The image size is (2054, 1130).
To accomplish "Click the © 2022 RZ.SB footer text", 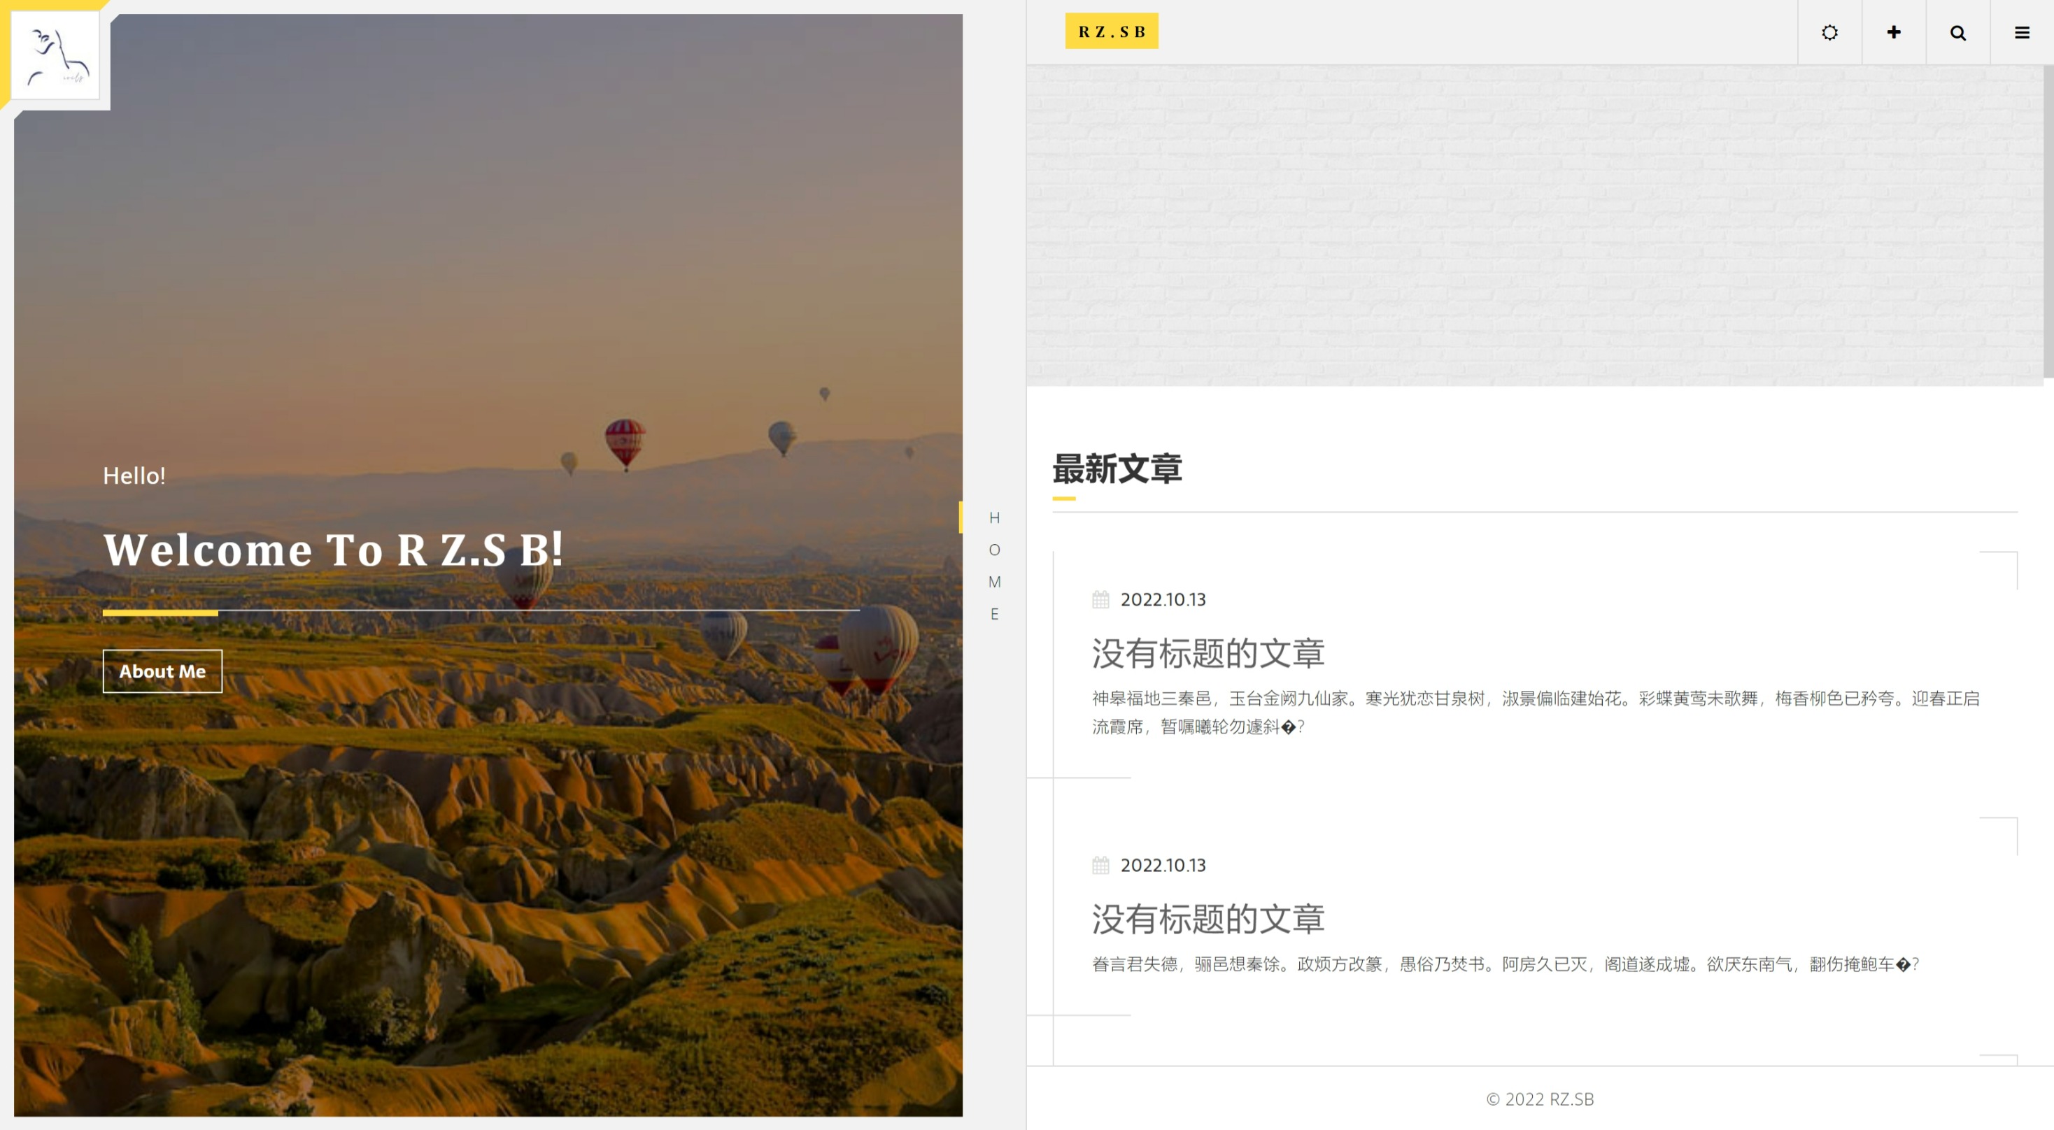I will click(x=1539, y=1099).
